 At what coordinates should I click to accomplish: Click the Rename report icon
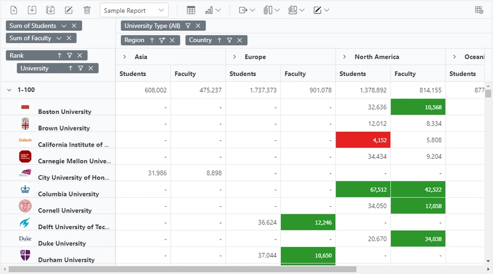coord(68,10)
